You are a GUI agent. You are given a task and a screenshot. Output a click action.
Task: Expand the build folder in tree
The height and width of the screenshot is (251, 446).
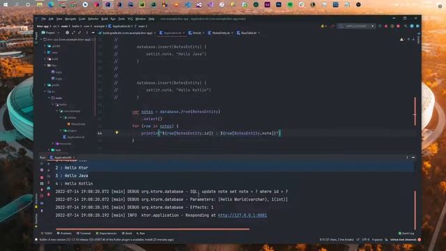45,59
